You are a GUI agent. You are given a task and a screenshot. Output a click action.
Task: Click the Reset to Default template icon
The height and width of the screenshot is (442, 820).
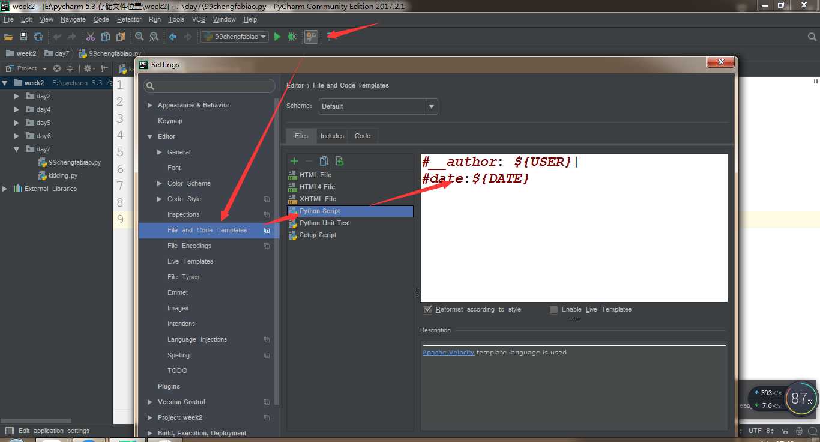(x=339, y=161)
